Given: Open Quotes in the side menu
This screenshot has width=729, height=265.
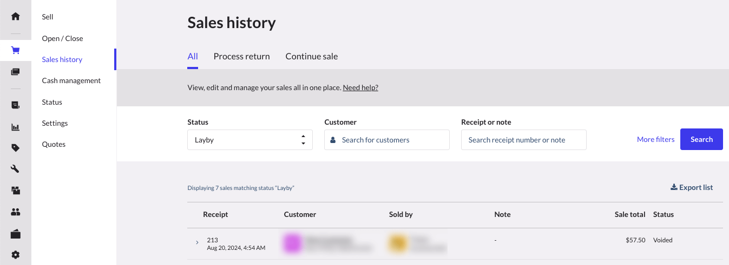Looking at the screenshot, I should tap(54, 144).
